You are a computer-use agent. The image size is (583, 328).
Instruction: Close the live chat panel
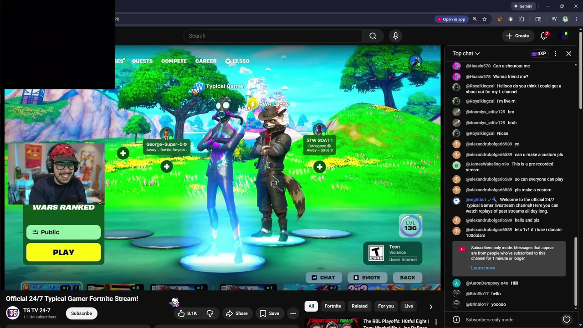click(x=569, y=54)
